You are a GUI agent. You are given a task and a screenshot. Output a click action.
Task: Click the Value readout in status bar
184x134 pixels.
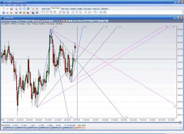82,125
